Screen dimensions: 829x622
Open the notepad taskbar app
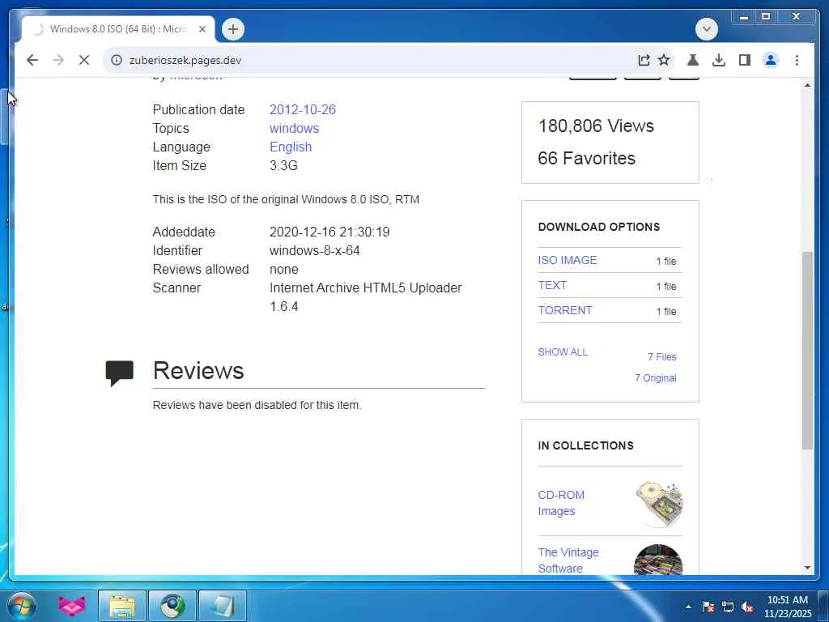click(223, 606)
